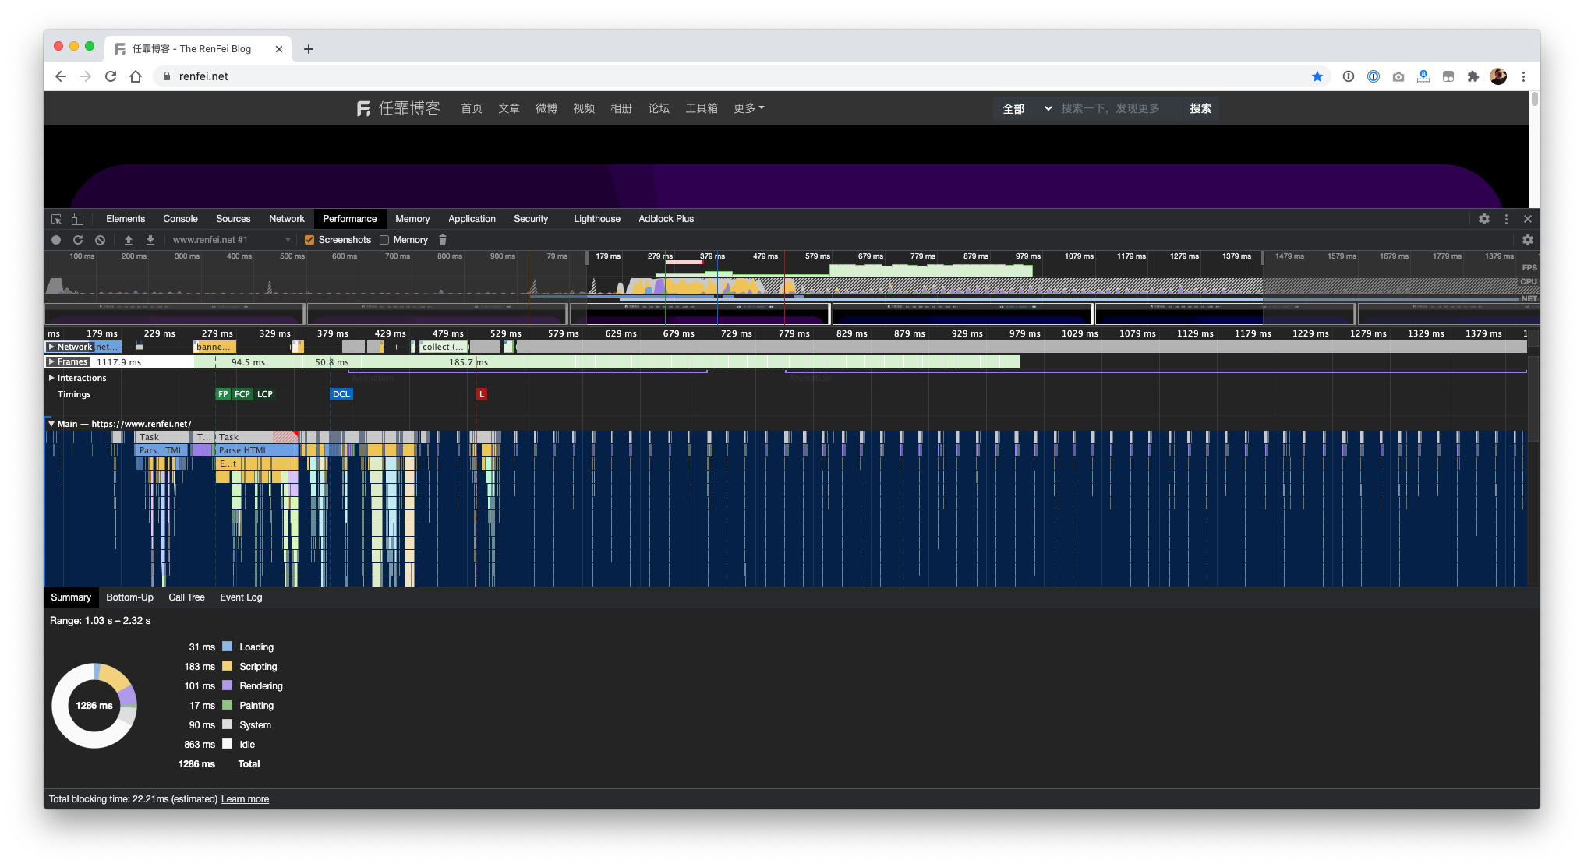The image size is (1584, 867).
Task: Click the LCP timing marker
Action: tap(263, 394)
